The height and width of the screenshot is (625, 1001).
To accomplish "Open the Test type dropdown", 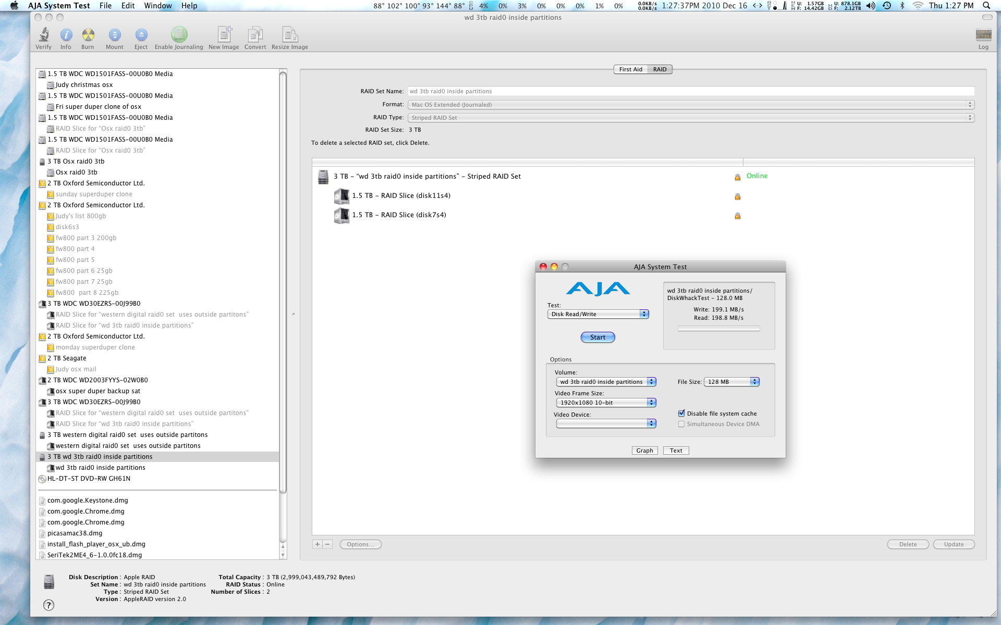I will (597, 314).
